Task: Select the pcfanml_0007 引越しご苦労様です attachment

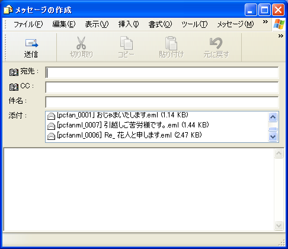Action: [x=128, y=125]
